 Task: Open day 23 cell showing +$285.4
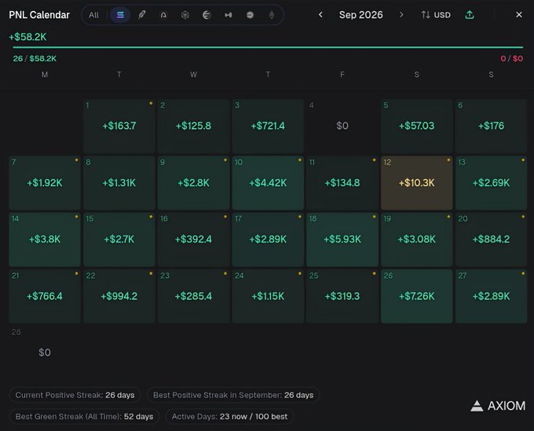[x=193, y=296]
